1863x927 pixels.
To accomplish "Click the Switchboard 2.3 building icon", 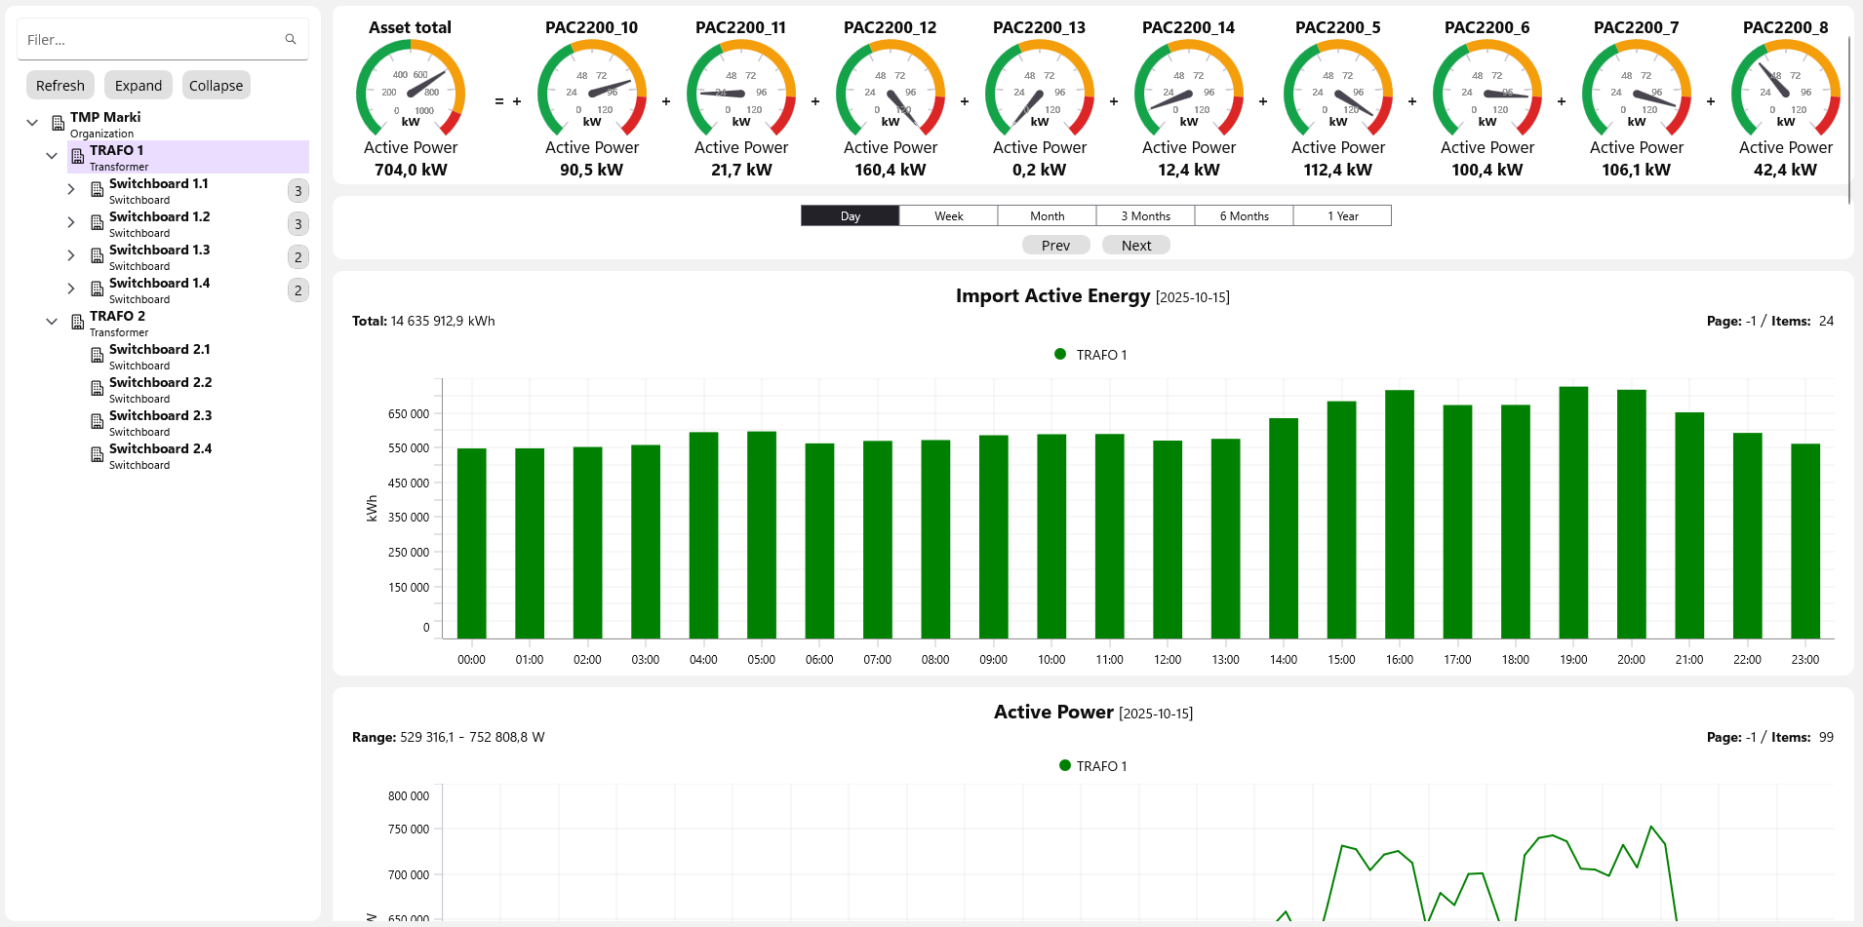I will [x=98, y=422].
